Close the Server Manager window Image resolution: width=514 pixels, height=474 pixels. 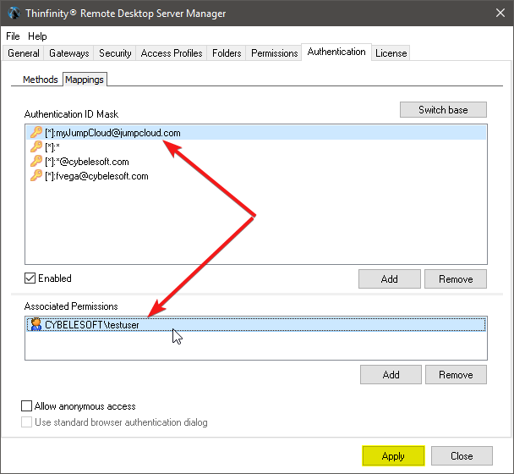click(495, 14)
